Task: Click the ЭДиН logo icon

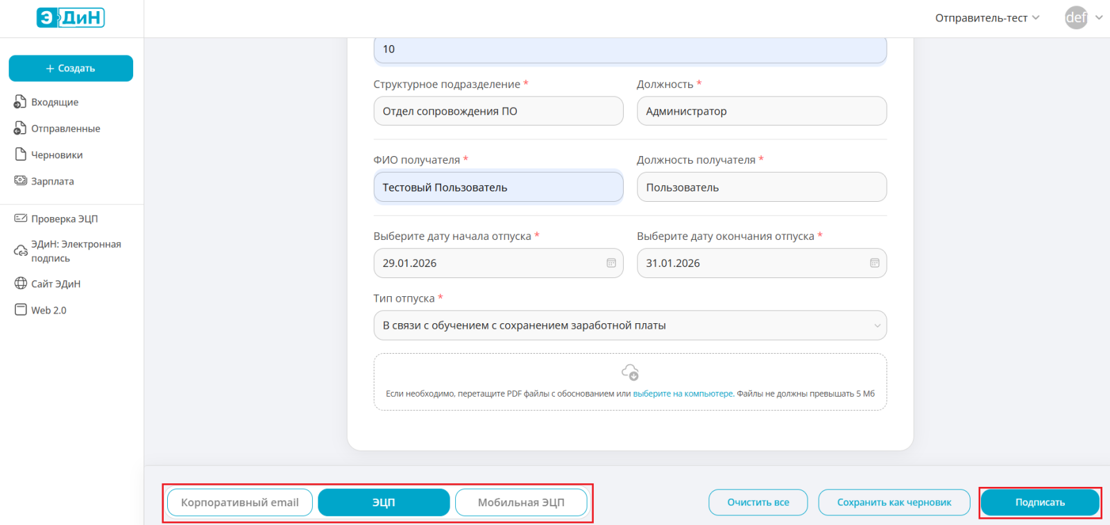Action: (70, 17)
